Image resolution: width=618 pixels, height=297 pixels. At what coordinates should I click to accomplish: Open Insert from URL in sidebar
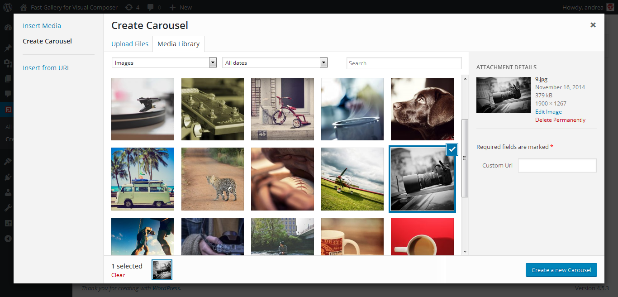pos(47,68)
